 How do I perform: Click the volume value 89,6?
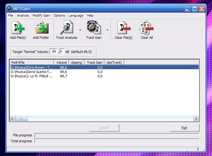pyautogui.click(x=63, y=72)
